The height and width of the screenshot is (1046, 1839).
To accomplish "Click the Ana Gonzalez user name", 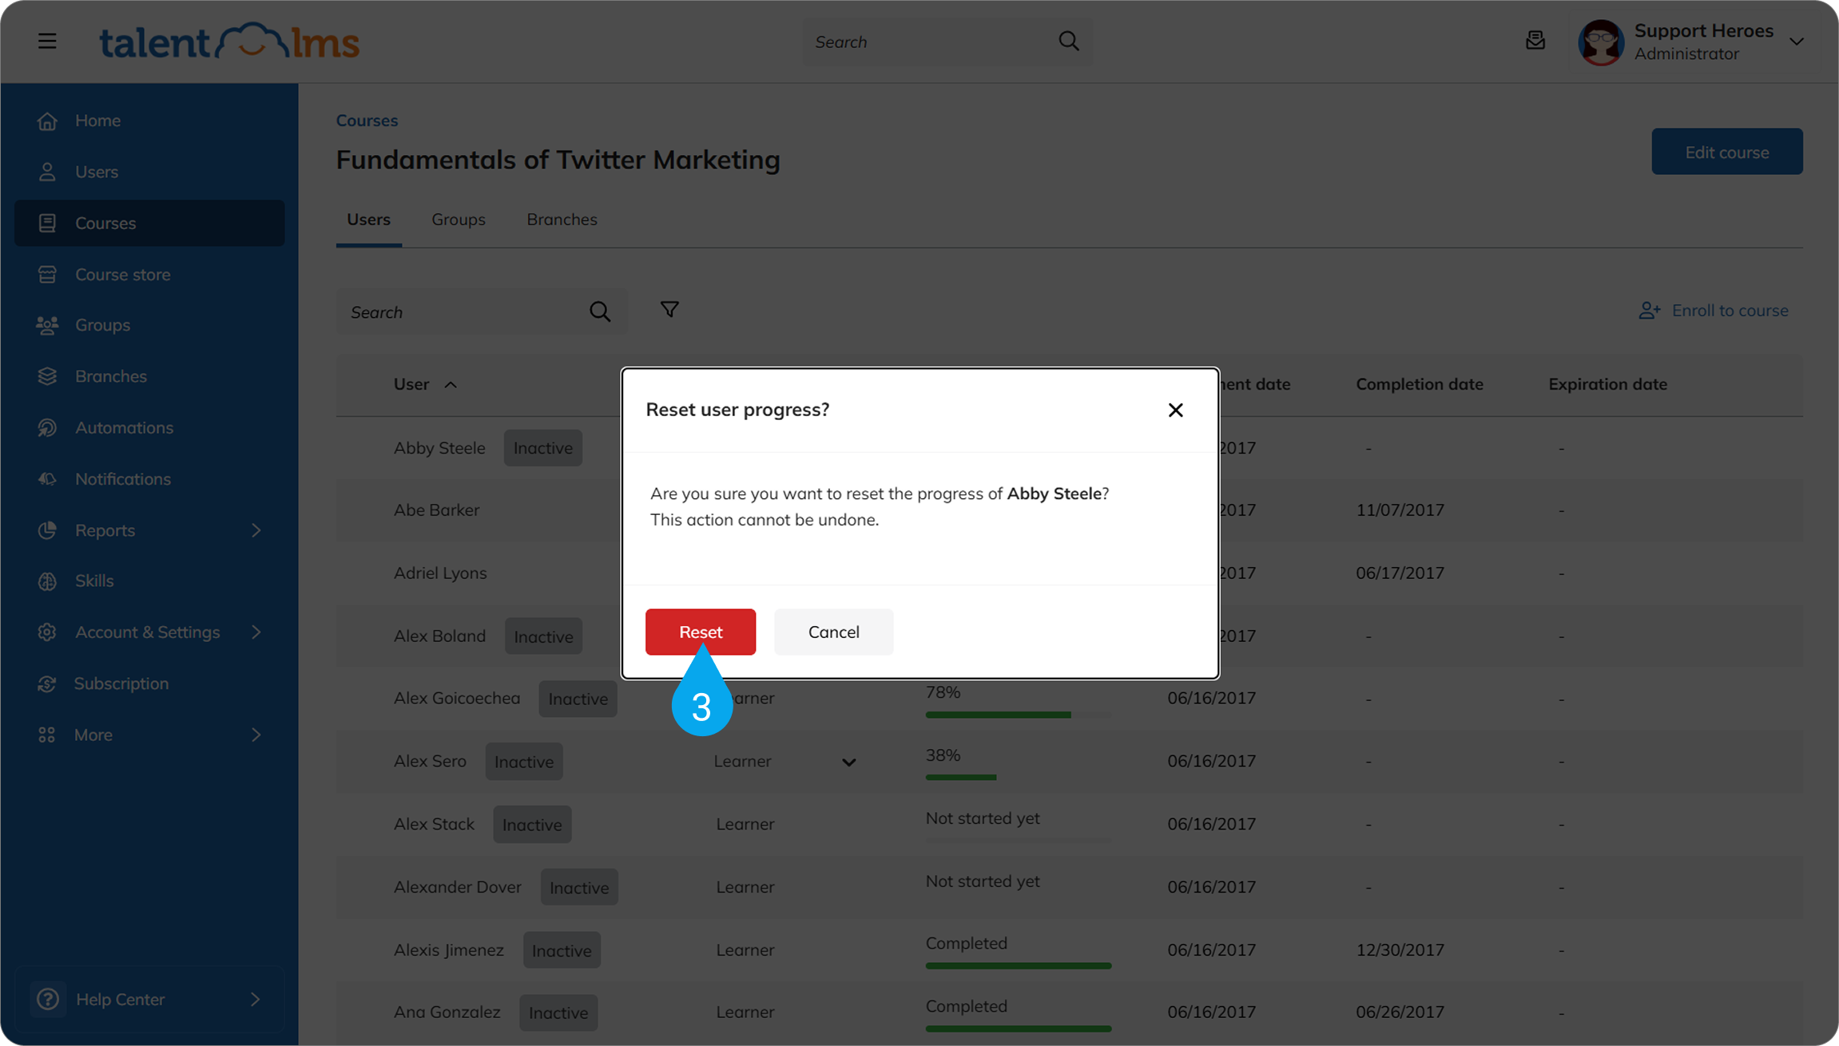I will click(x=447, y=1012).
